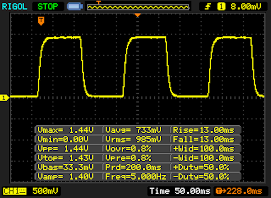Click the Vamp= 1.40V measurement
Image resolution: width=271 pixels, height=198 pixels.
(66, 176)
